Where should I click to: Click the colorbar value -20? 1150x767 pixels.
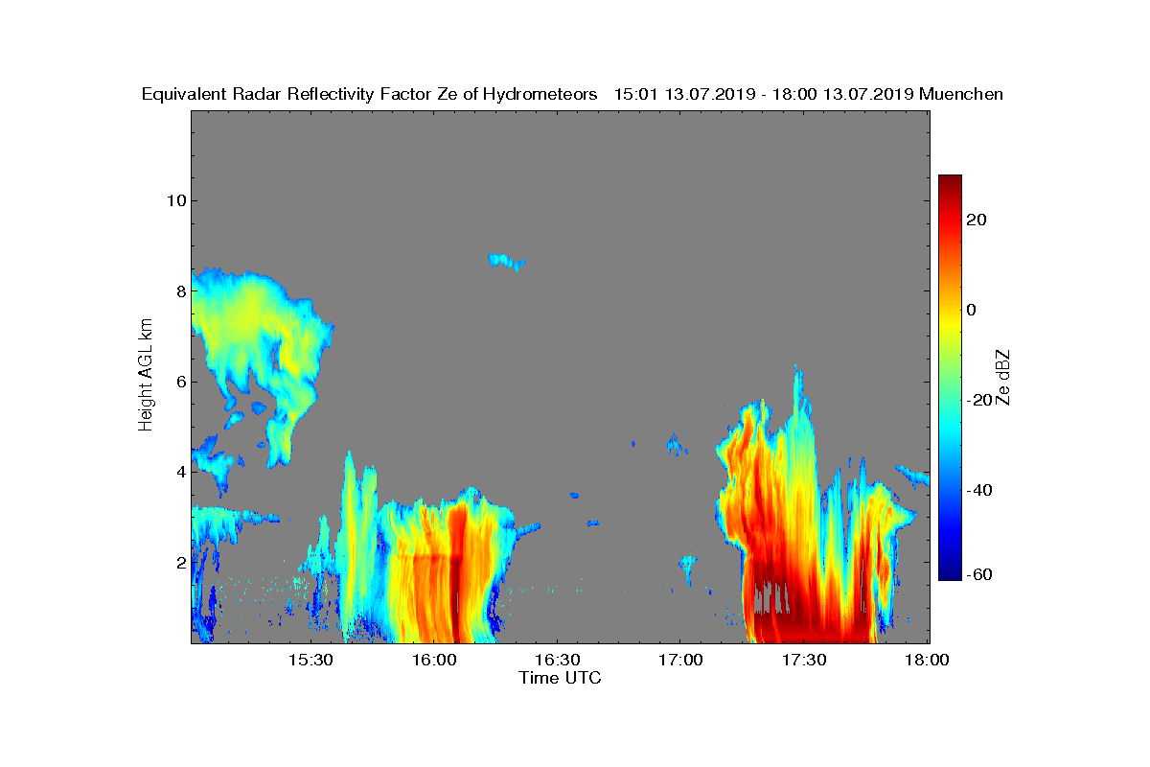coord(980,400)
